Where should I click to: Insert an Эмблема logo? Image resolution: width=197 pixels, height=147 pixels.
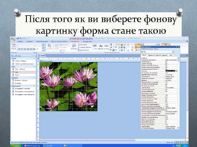click(74, 47)
